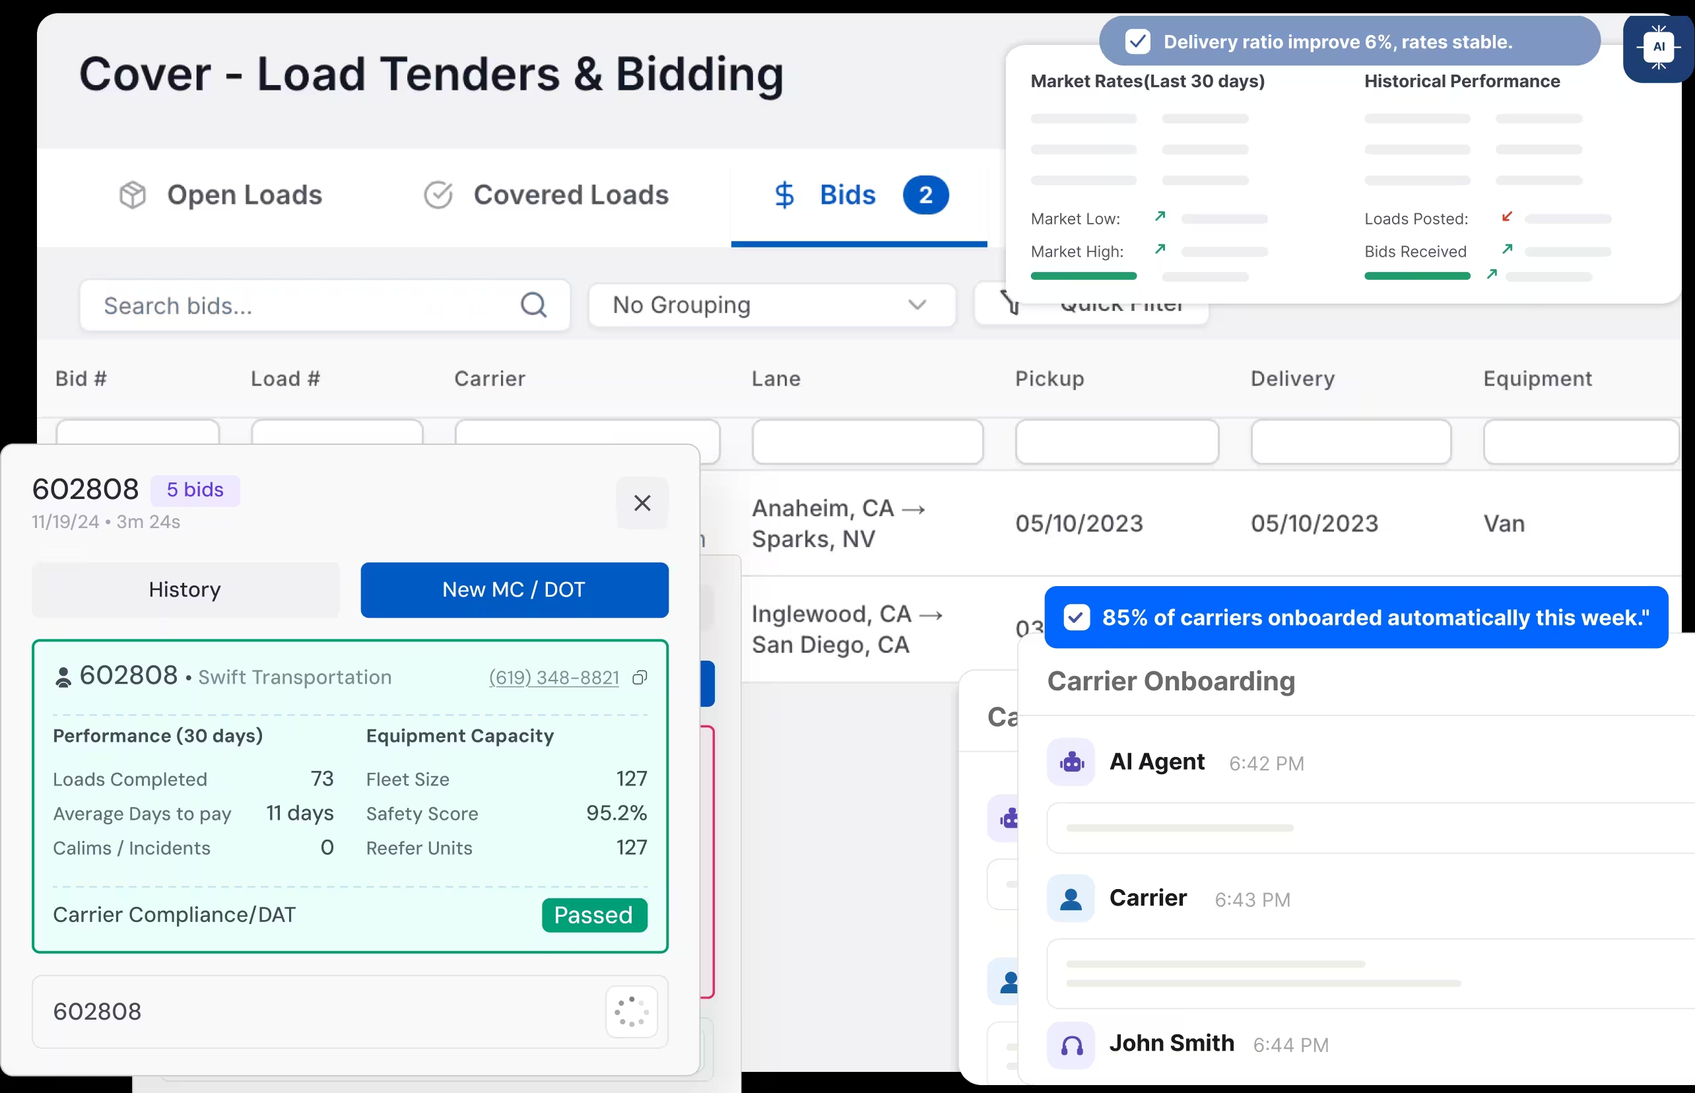Click the loading spinner in the 602808 row
The image size is (1695, 1093).
631,1011
